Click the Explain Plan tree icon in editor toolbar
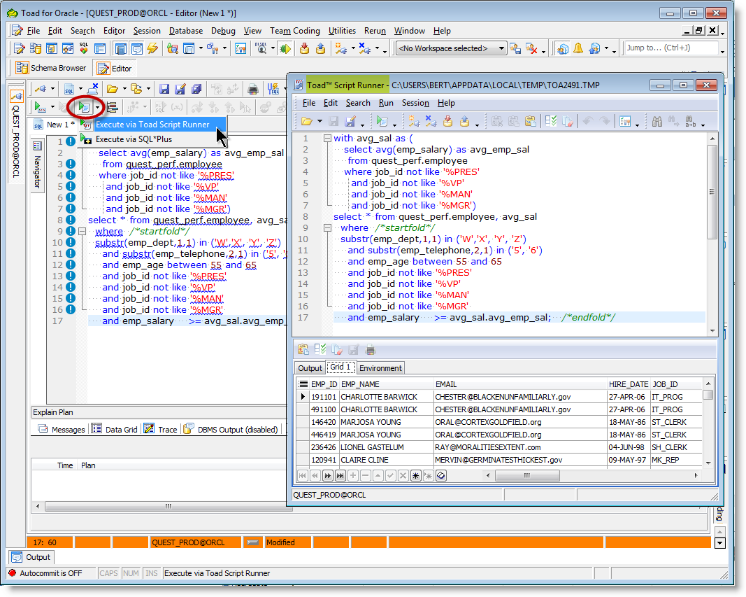This screenshot has height=597, width=746. click(x=113, y=107)
